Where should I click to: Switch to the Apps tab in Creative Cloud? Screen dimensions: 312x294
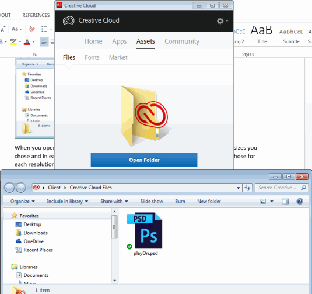[x=119, y=41]
